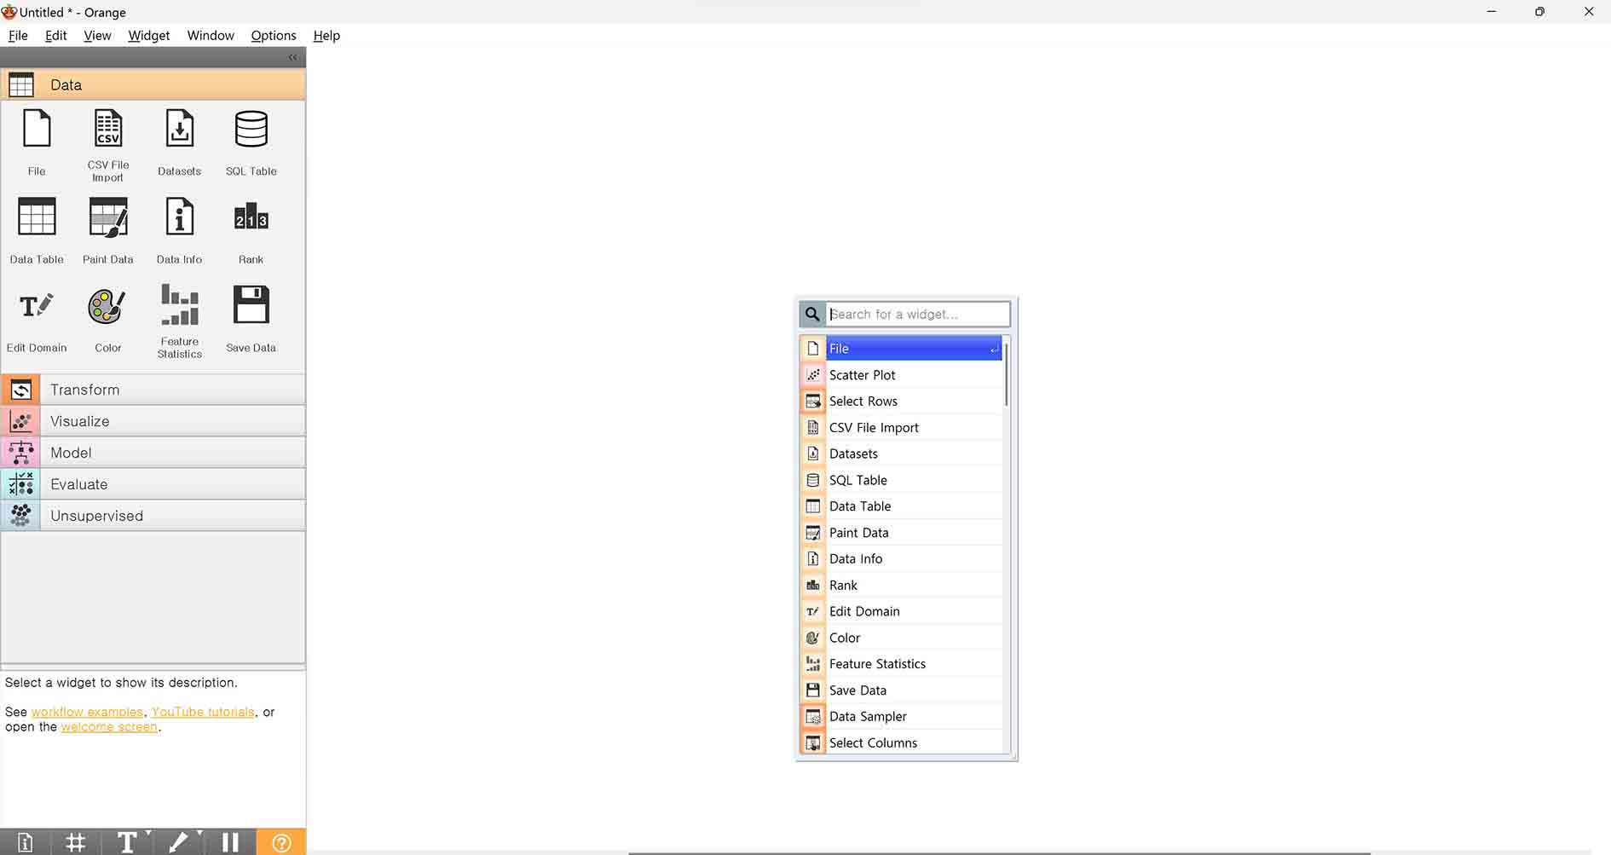The image size is (1611, 855).
Task: Select the arrow annotation pencil tool
Action: coord(178,842)
